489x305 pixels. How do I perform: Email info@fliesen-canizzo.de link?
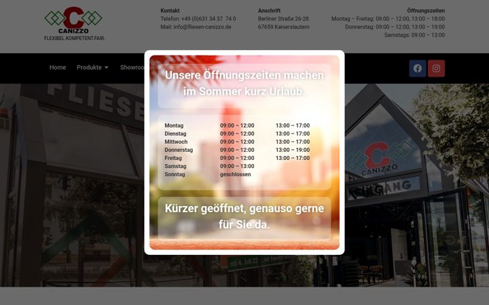(202, 27)
